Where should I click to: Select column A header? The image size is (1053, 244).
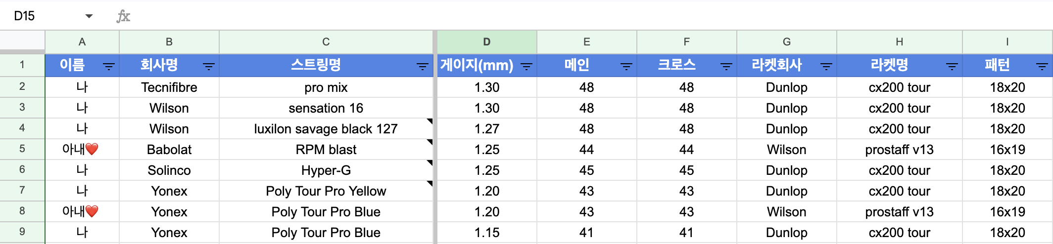(x=82, y=42)
